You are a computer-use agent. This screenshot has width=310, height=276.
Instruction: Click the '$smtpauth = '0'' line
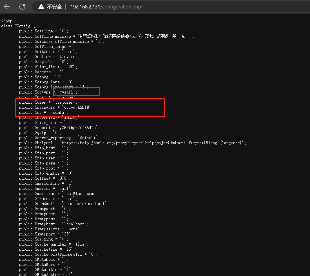pyautogui.click(x=45, y=209)
